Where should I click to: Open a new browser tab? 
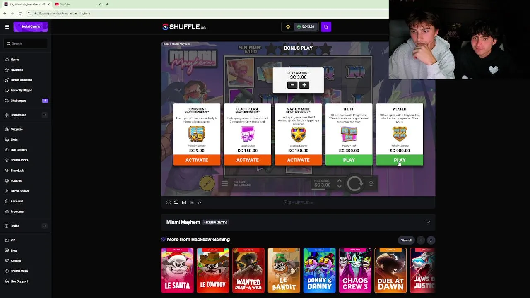107,4
